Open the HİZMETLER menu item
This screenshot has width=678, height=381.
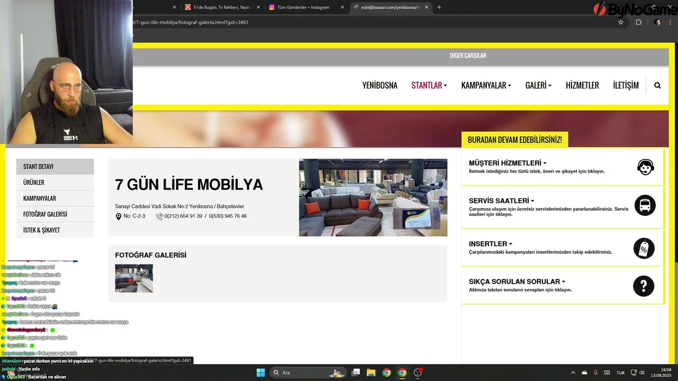point(582,85)
